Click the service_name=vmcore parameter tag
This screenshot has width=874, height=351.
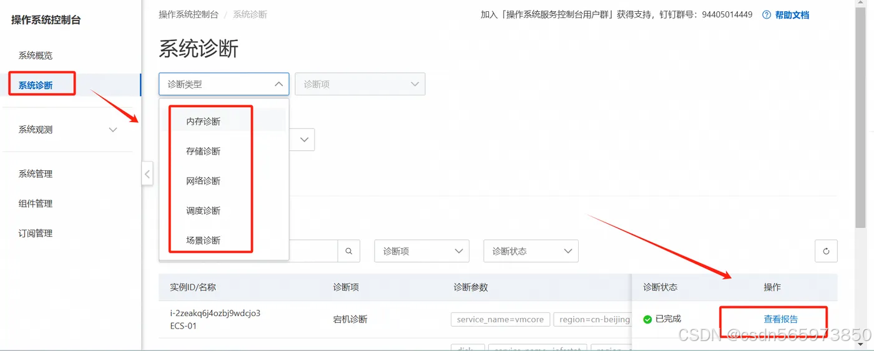[500, 319]
